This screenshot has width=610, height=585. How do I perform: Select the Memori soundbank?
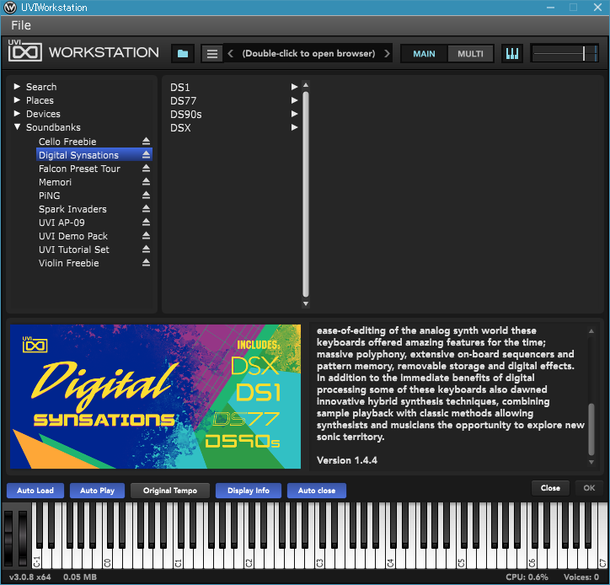point(55,182)
